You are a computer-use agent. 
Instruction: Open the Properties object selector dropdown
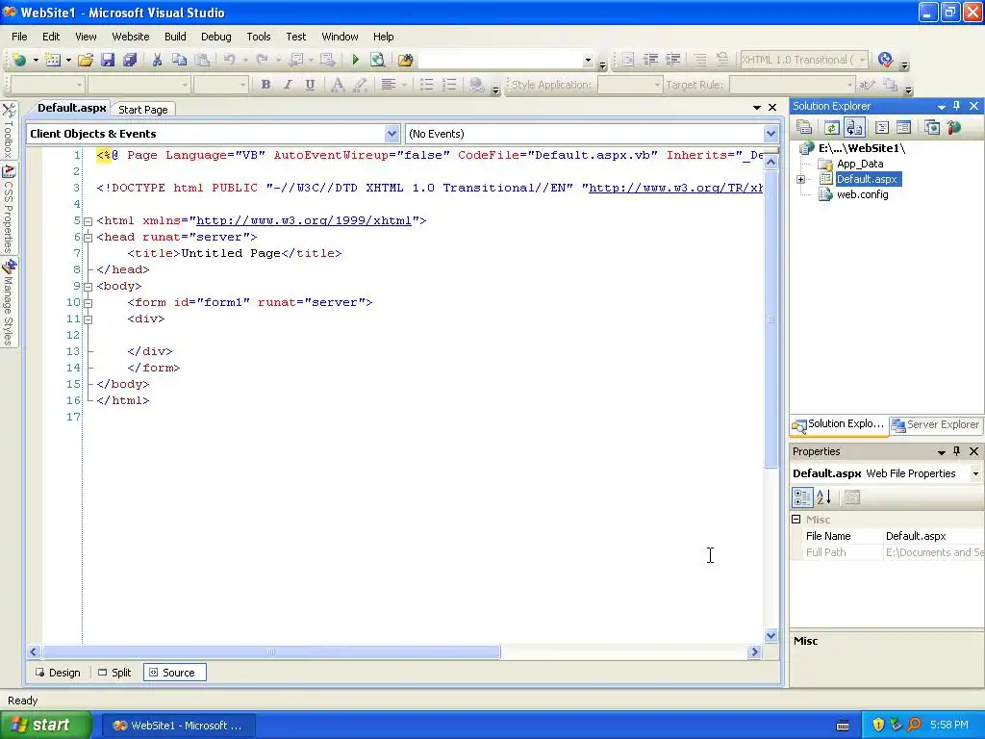coord(975,473)
